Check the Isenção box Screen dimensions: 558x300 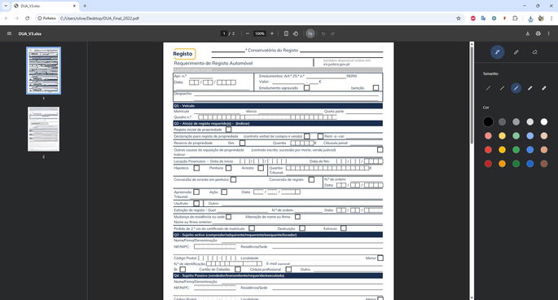pyautogui.click(x=376, y=88)
